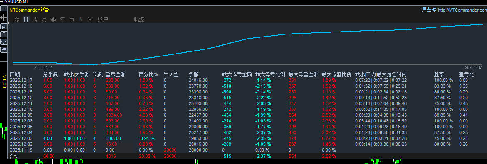Select the 2025.12.11 date row
Image resolution: width=487 pixels, height=164 pixels.
point(21,103)
